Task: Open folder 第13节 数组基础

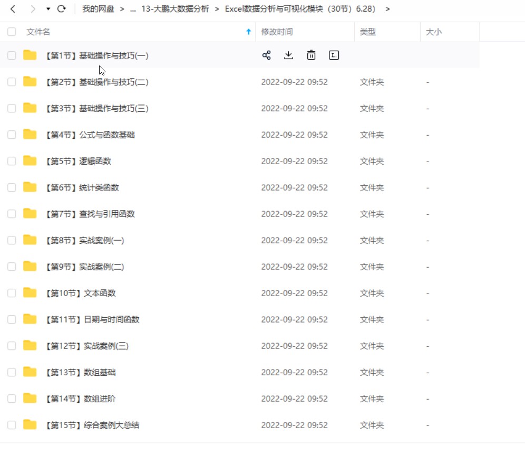Action: coord(81,373)
